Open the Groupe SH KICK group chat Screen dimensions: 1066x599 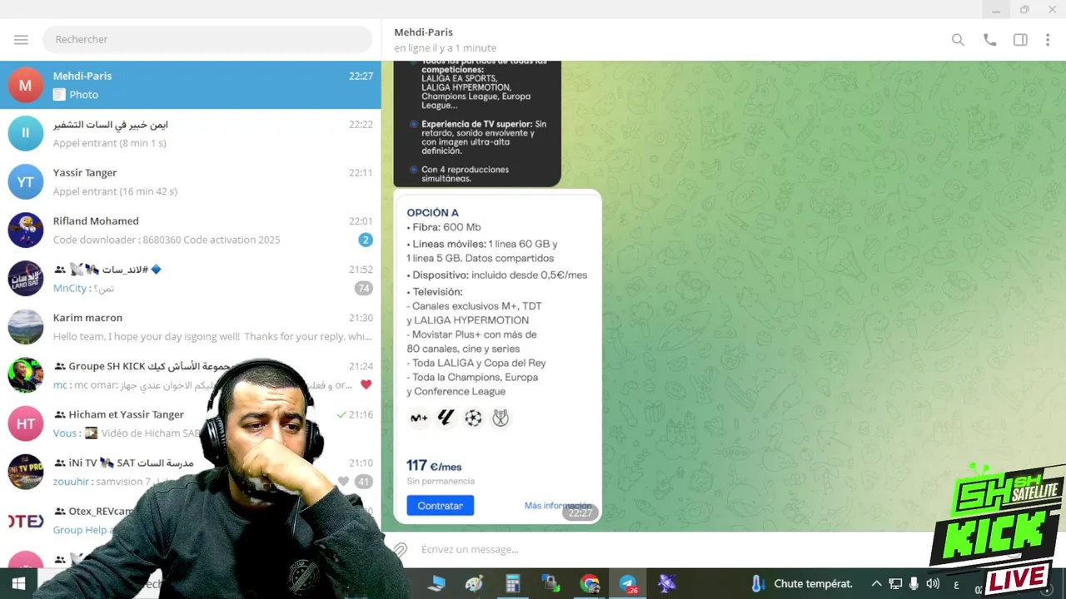click(191, 374)
